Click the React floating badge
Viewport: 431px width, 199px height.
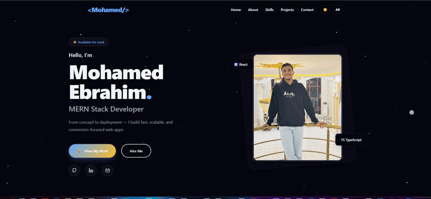coord(240,64)
